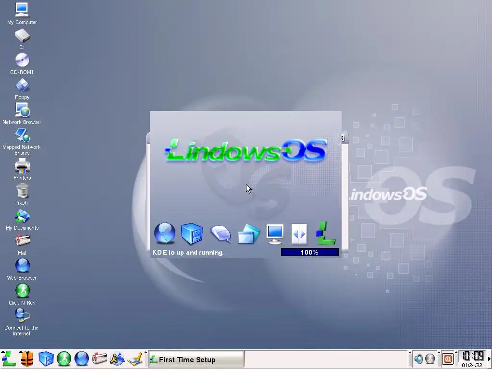The height and width of the screenshot is (369, 492).
Task: Launch Click-N-Run green runner from the panel
Action: pyautogui.click(x=64, y=358)
